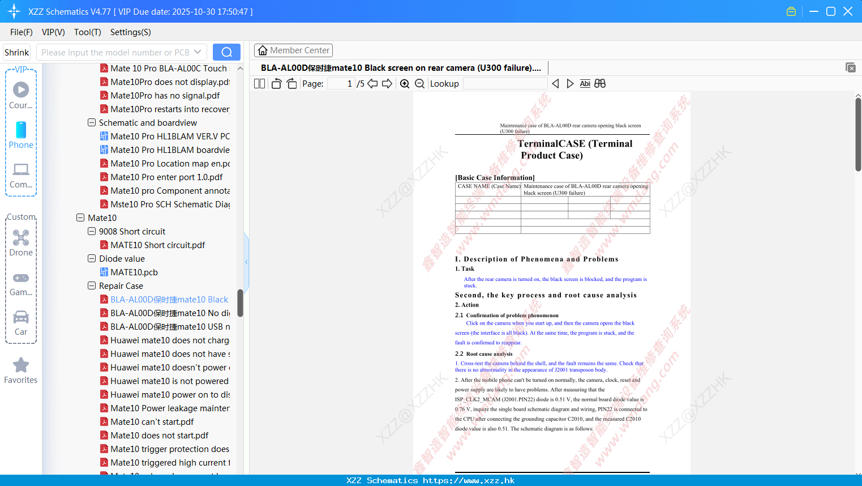862x486 pixels.
Task: Open Huawei mate10 does not charge case
Action: click(x=170, y=340)
